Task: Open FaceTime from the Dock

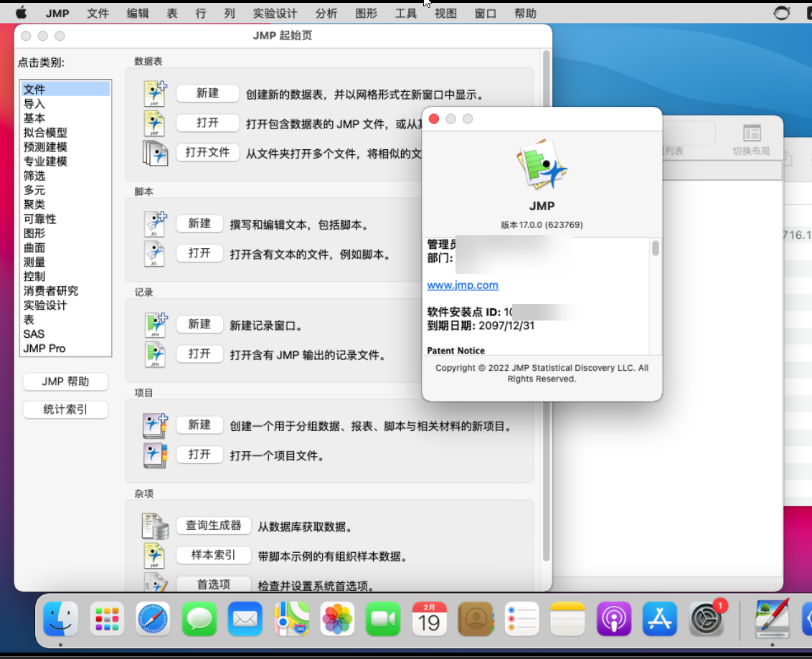Action: coord(383,619)
